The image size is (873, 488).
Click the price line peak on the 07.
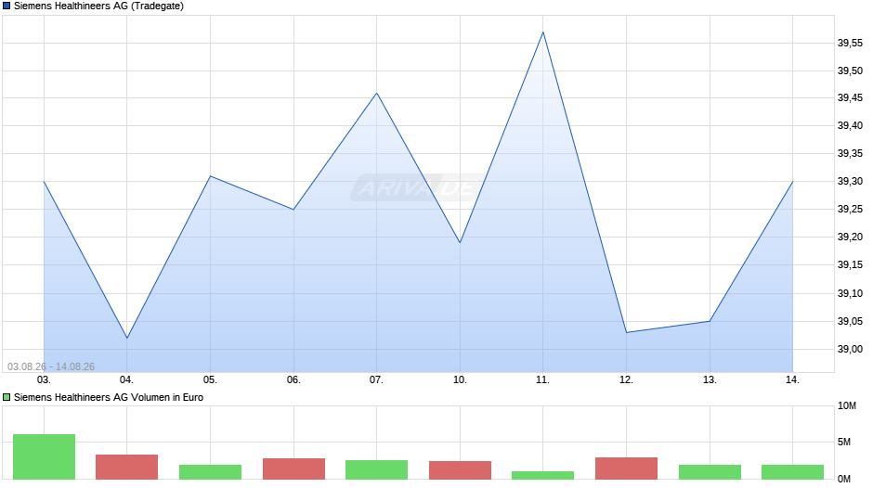pos(377,93)
